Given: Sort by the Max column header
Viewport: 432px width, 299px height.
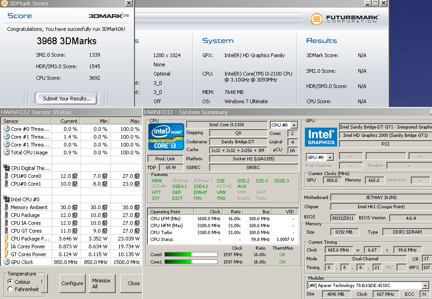Looking at the screenshot, I should (x=126, y=121).
